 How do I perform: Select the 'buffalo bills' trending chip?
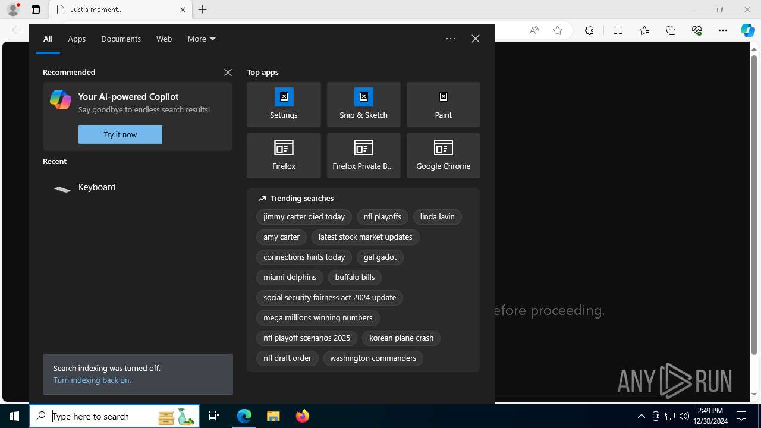355,278
